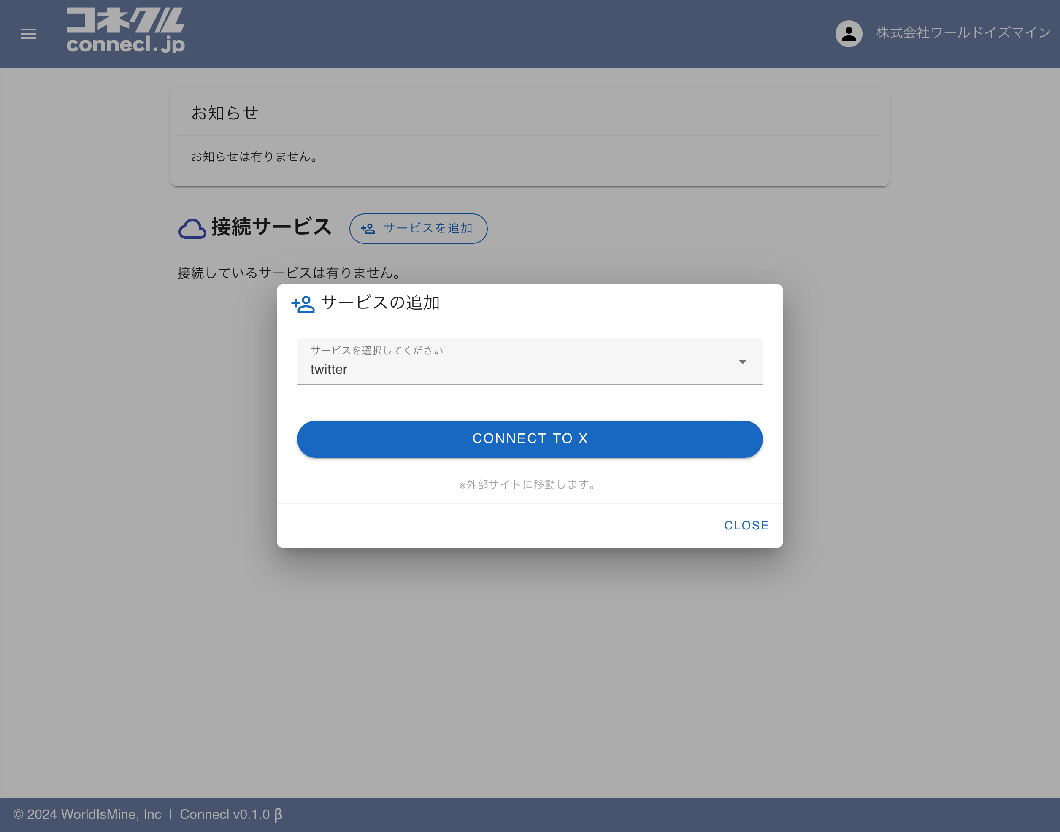Click the connecl.jp logo
Image resolution: width=1060 pixels, height=832 pixels.
coord(126,30)
